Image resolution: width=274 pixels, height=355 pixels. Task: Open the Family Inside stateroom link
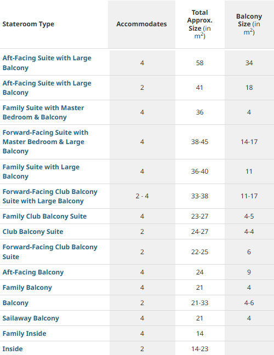(x=25, y=334)
